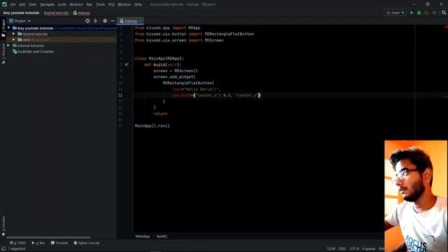Open the TODO tool window
This screenshot has height=252, width=448.
click(17, 243)
